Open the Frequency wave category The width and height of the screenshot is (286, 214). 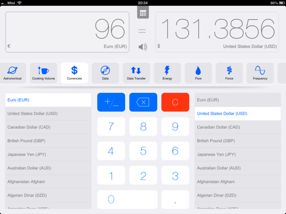(x=260, y=73)
